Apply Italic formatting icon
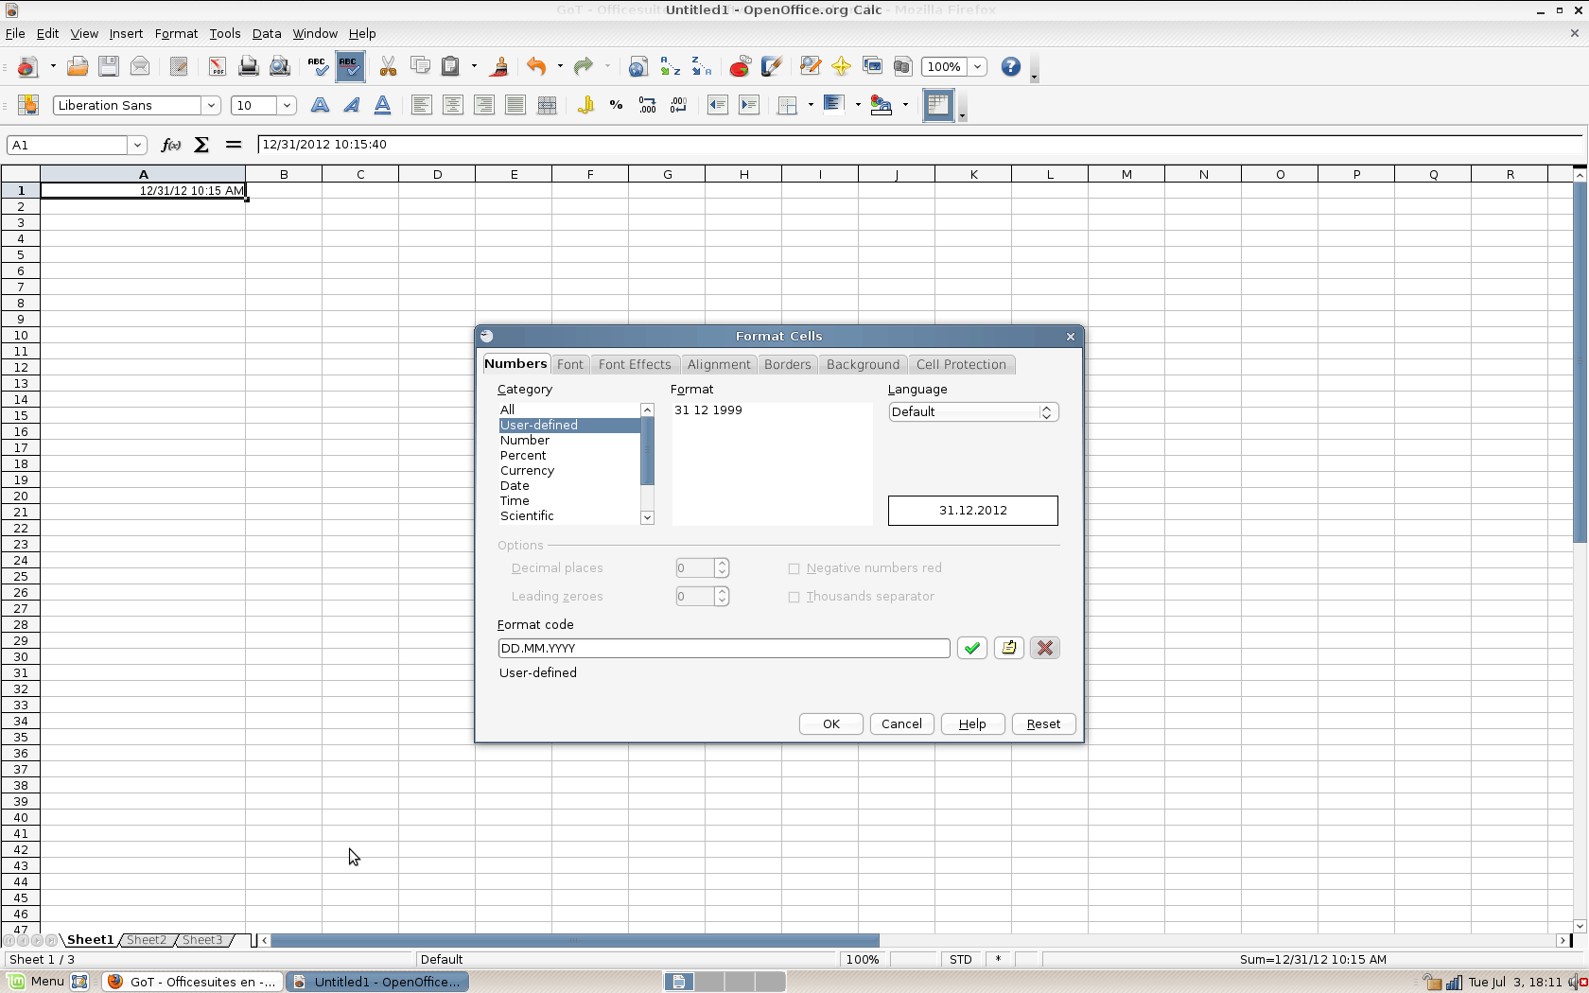 pyautogui.click(x=351, y=105)
